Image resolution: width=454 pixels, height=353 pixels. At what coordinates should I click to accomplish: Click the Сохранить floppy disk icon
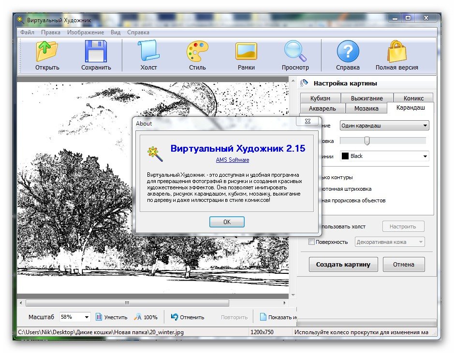click(x=96, y=52)
